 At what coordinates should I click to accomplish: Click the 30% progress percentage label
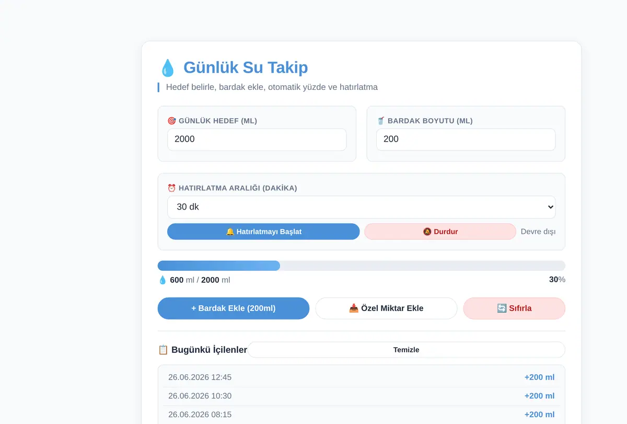click(x=557, y=280)
